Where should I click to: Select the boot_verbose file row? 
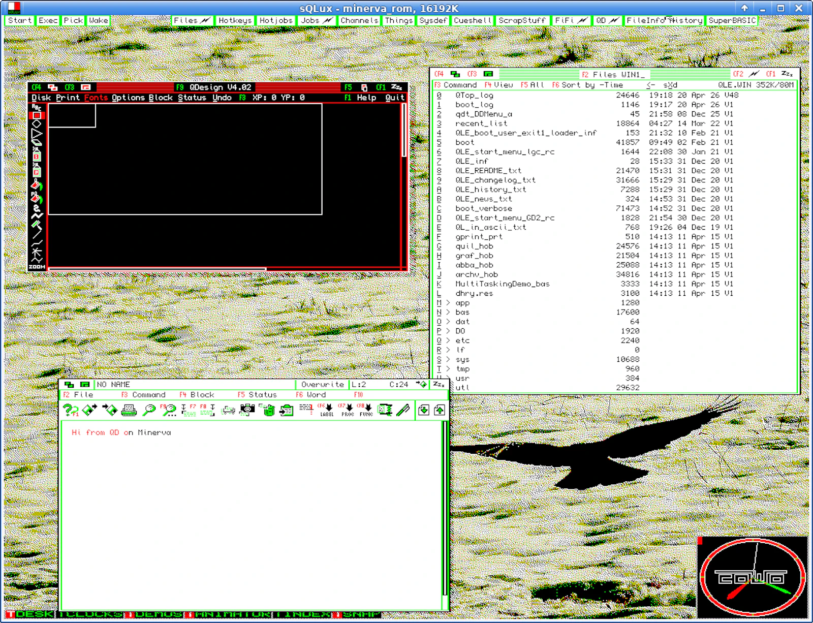pos(587,208)
